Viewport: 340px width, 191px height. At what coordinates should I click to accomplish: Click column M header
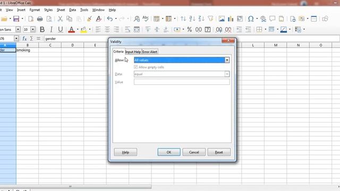coord(276,45)
